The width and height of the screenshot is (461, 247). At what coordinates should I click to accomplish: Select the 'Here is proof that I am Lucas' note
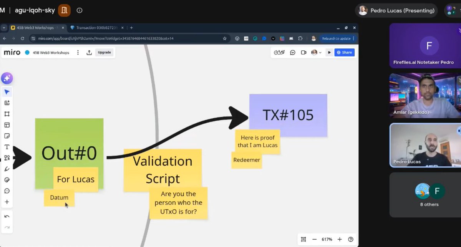(257, 141)
